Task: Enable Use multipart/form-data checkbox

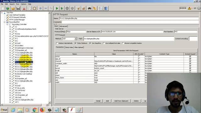Action: (x=104, y=43)
